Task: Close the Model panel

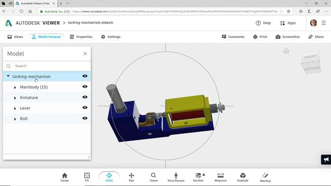Action: [85, 54]
